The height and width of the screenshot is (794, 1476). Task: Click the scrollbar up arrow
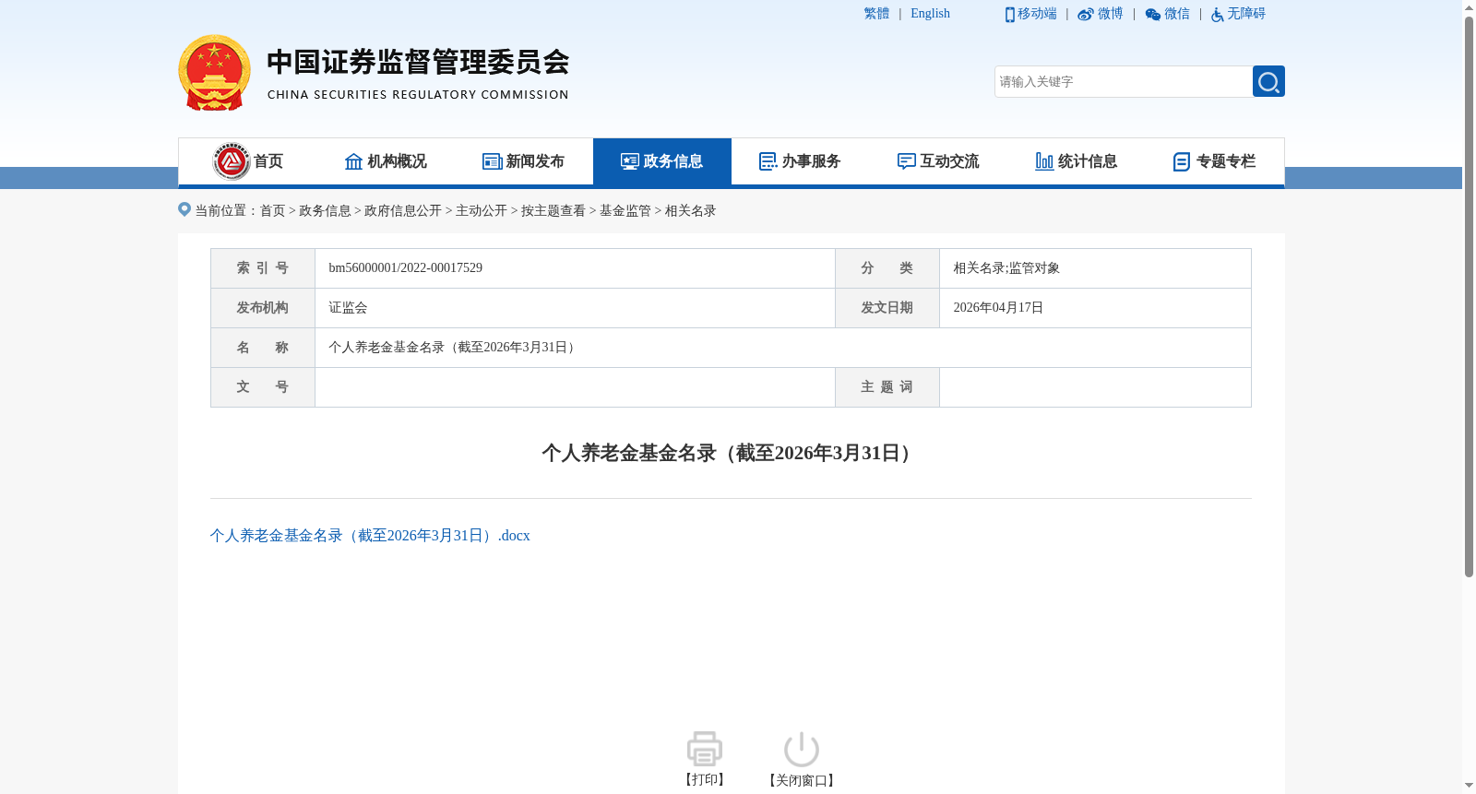coord(1469,6)
